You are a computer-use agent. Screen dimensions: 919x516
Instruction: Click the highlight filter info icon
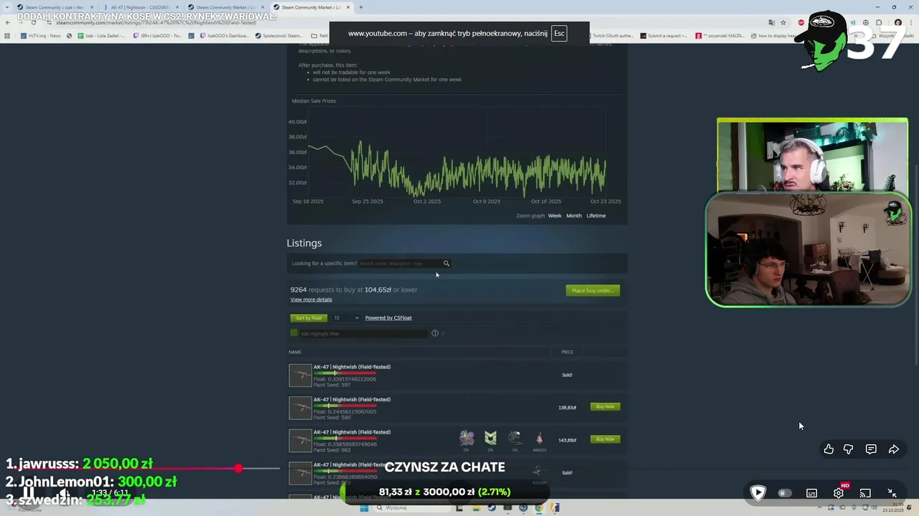pos(434,333)
